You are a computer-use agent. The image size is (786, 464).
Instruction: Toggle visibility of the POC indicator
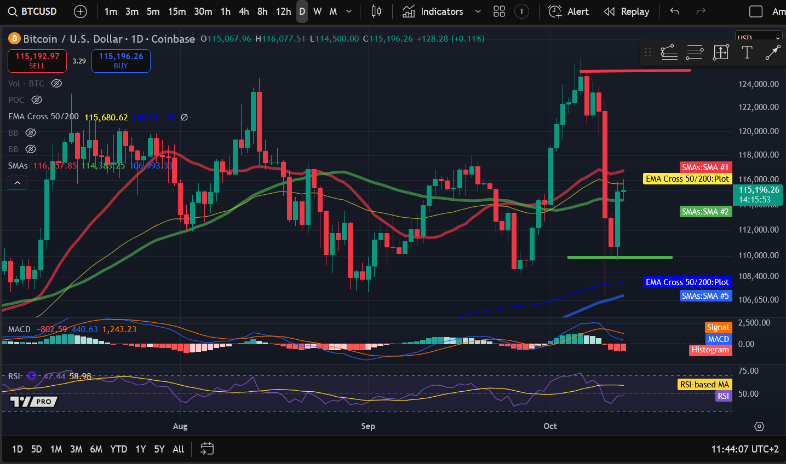(x=37, y=100)
